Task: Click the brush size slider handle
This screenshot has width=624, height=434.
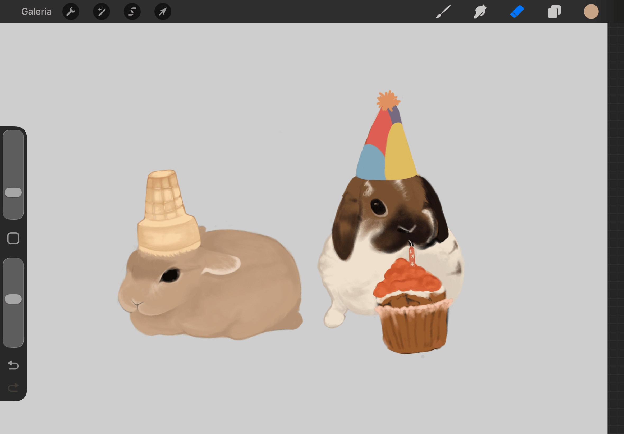Action: tap(13, 192)
